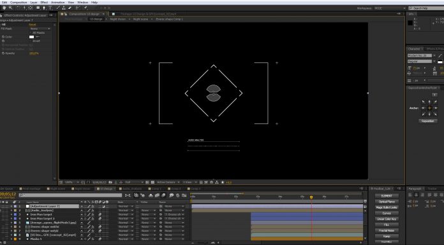Toggle motion blur switch on Iron Man target 2
This screenshot has height=245, width=444.
[x=100, y=218]
